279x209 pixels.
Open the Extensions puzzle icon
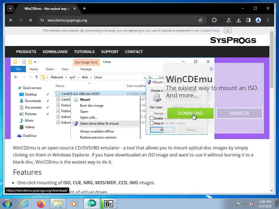pos(214,20)
